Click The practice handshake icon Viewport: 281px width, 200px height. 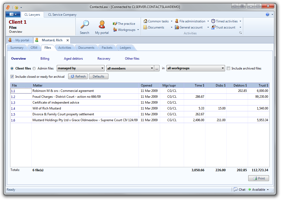115,24
